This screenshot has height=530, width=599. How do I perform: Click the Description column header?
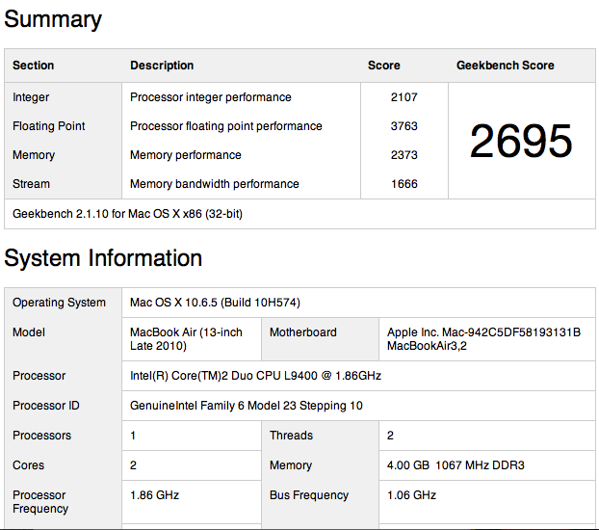[162, 66]
